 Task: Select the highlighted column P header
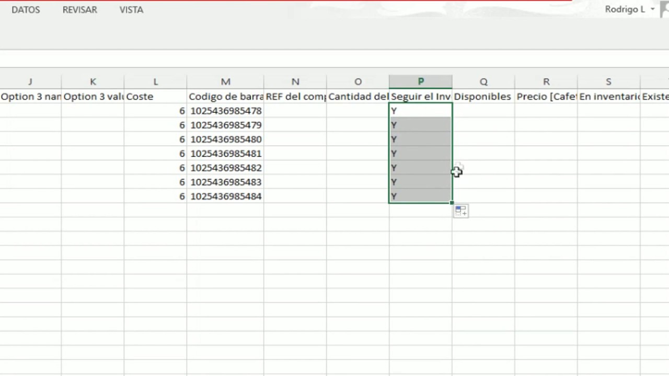coord(421,82)
